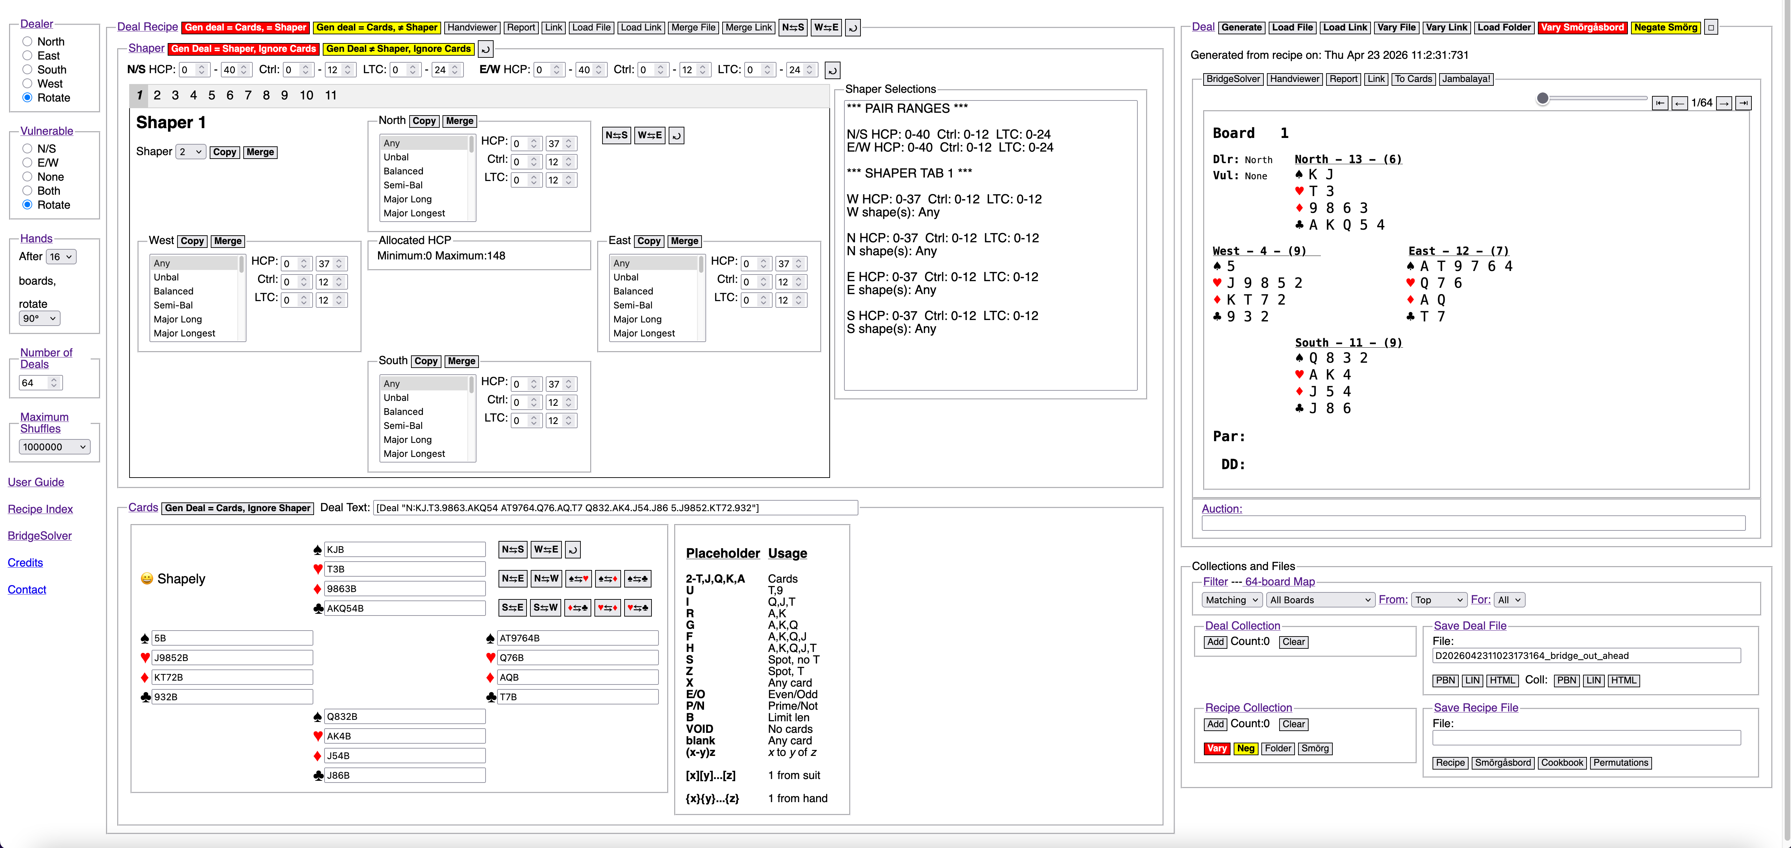This screenshot has height=848, width=1791.
Task: Open the rotate 90° dropdown
Action: click(40, 318)
